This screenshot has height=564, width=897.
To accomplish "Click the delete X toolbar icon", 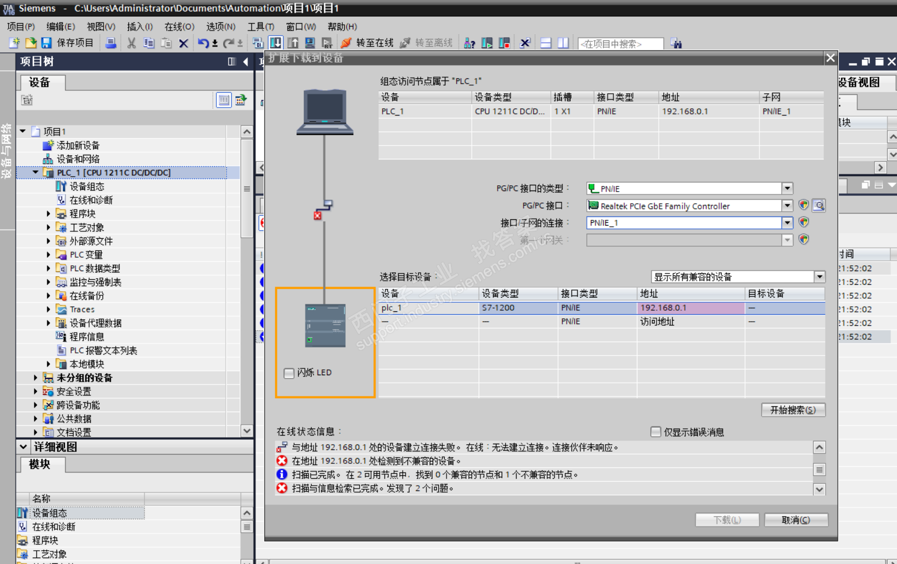I will coord(184,43).
